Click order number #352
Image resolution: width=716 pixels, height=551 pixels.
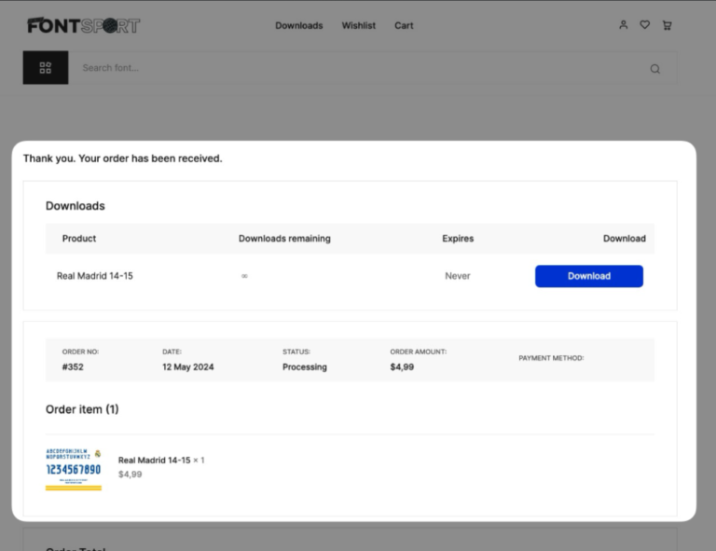click(74, 367)
